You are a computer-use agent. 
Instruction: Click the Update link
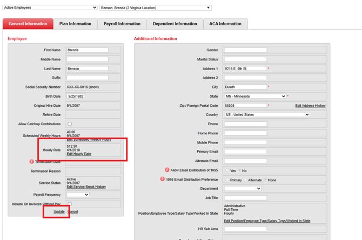click(x=59, y=211)
